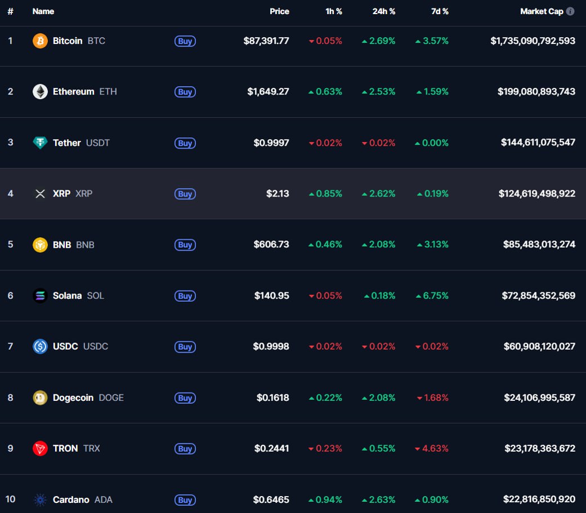Open the TRON TRX name link
This screenshot has height=513, width=586.
coord(76,449)
